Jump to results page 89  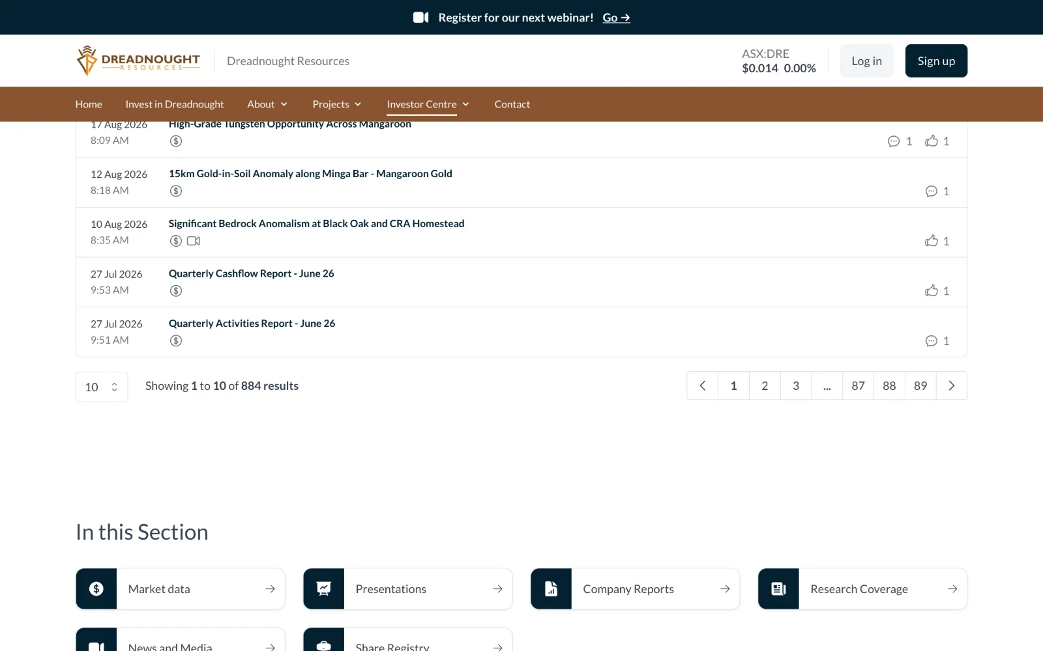tap(920, 386)
